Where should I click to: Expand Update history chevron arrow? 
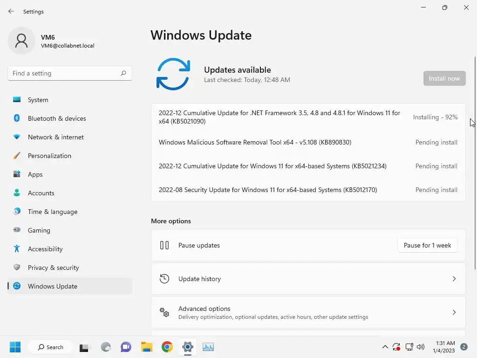tap(454, 279)
